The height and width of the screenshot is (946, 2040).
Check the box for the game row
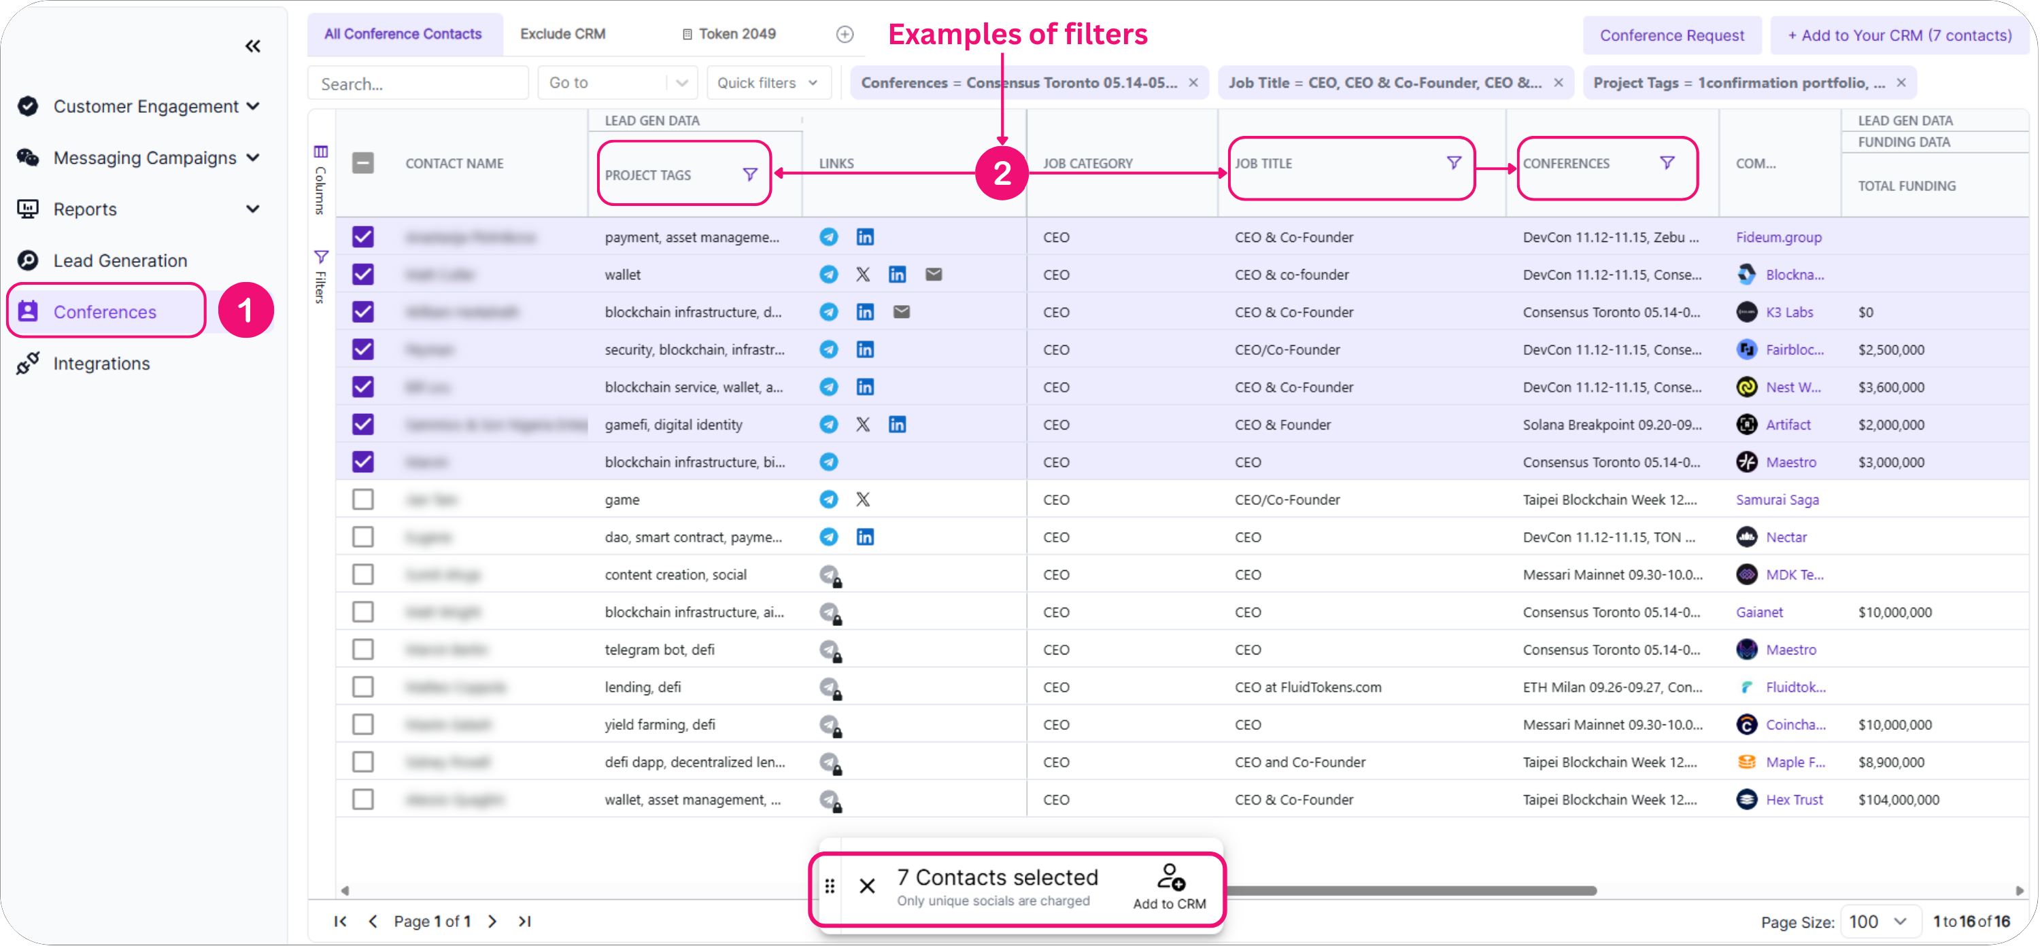pos(362,500)
